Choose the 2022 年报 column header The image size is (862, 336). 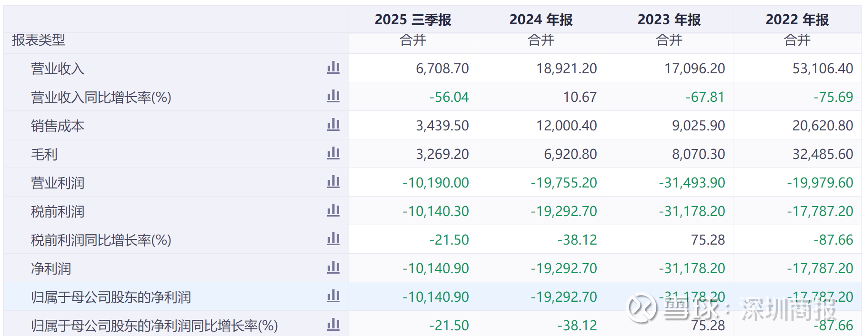click(x=797, y=20)
